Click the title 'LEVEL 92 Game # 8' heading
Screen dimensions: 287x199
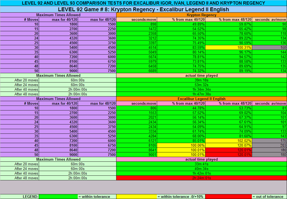(143, 9)
